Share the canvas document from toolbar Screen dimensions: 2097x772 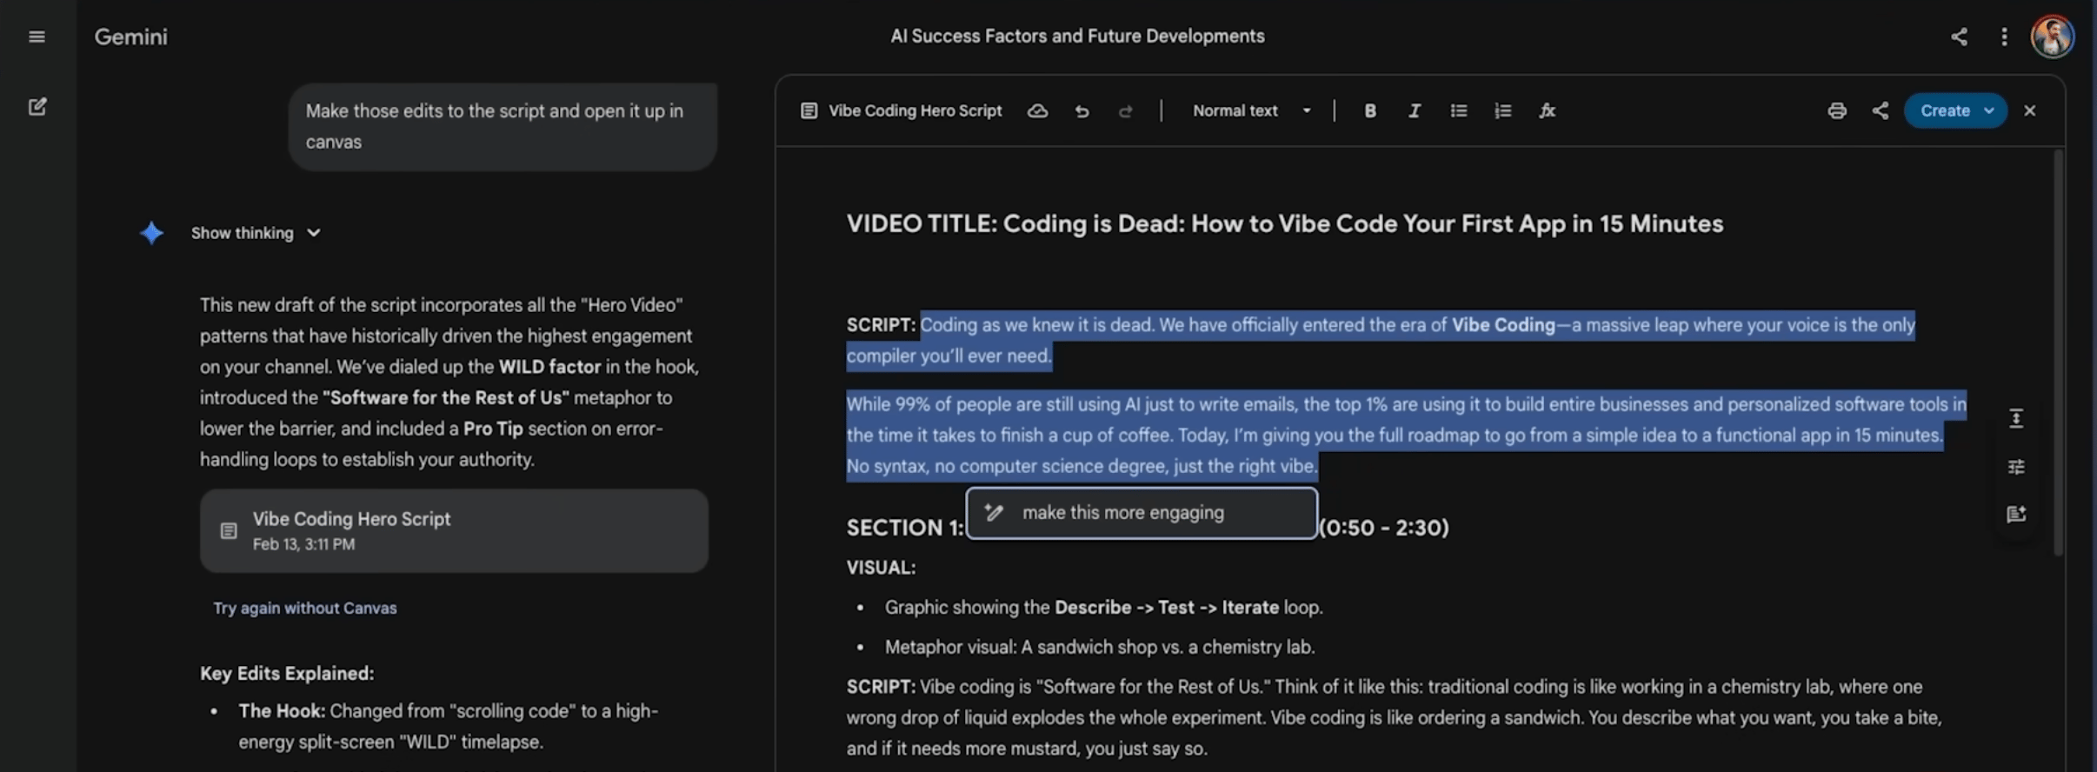coord(1880,111)
